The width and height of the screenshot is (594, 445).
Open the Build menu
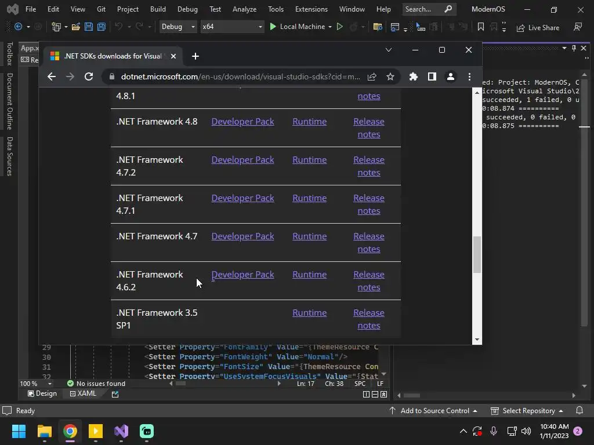pyautogui.click(x=158, y=9)
